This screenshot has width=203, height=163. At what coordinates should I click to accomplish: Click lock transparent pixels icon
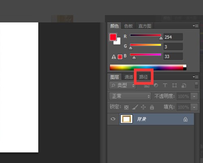126,107
